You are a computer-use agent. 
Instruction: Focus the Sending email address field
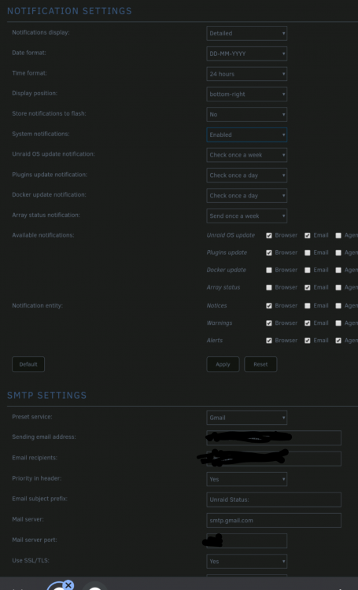[x=274, y=438]
